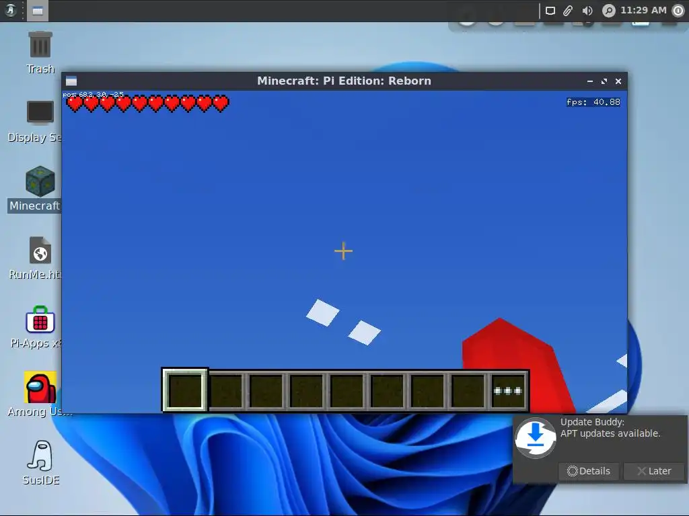689x516 pixels.
Task: Click the Update Buddy download icon
Action: pyautogui.click(x=535, y=438)
